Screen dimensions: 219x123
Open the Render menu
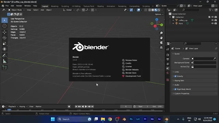click(19, 6)
